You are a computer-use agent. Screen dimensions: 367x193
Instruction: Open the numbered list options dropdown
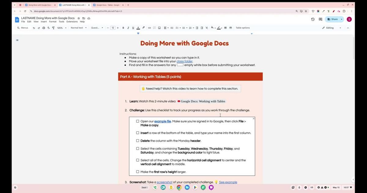(193, 28)
